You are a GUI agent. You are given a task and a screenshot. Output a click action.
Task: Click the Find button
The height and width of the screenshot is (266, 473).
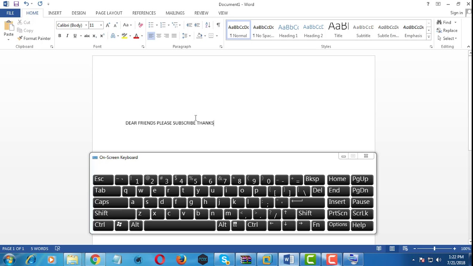pyautogui.click(x=444, y=22)
